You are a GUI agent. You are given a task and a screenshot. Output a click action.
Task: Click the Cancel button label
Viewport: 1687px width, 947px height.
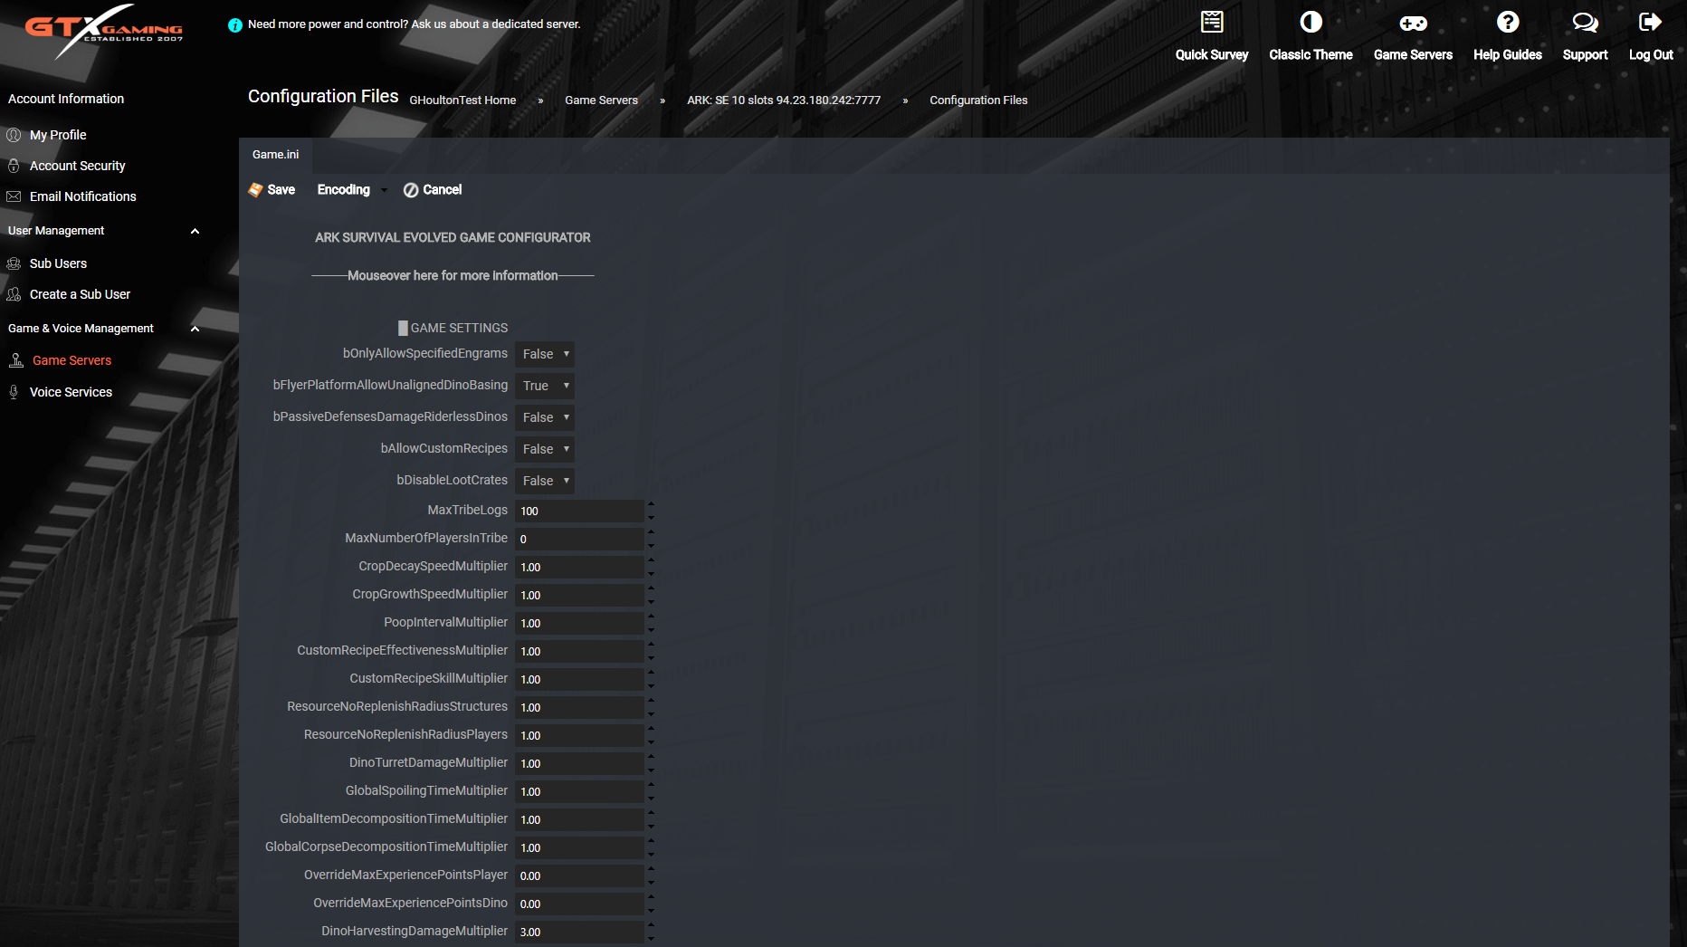click(443, 190)
